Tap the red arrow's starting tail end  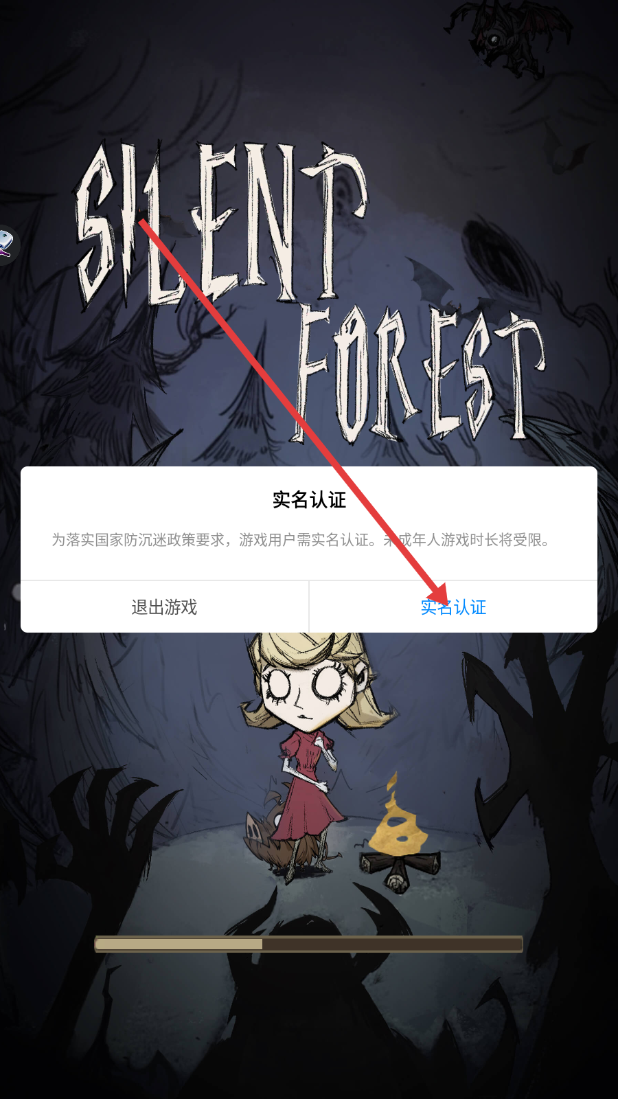pos(141,222)
